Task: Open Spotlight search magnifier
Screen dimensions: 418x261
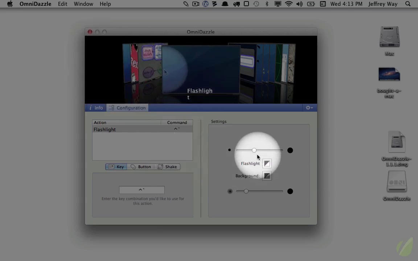Action: click(x=408, y=4)
